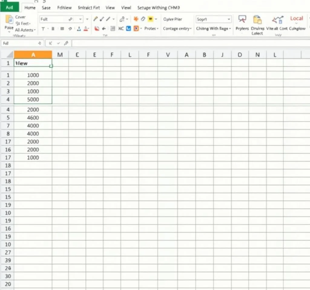Open the green Acd file tab
Image resolution: width=310 pixels, height=290 pixels.
pyautogui.click(x=9, y=8)
